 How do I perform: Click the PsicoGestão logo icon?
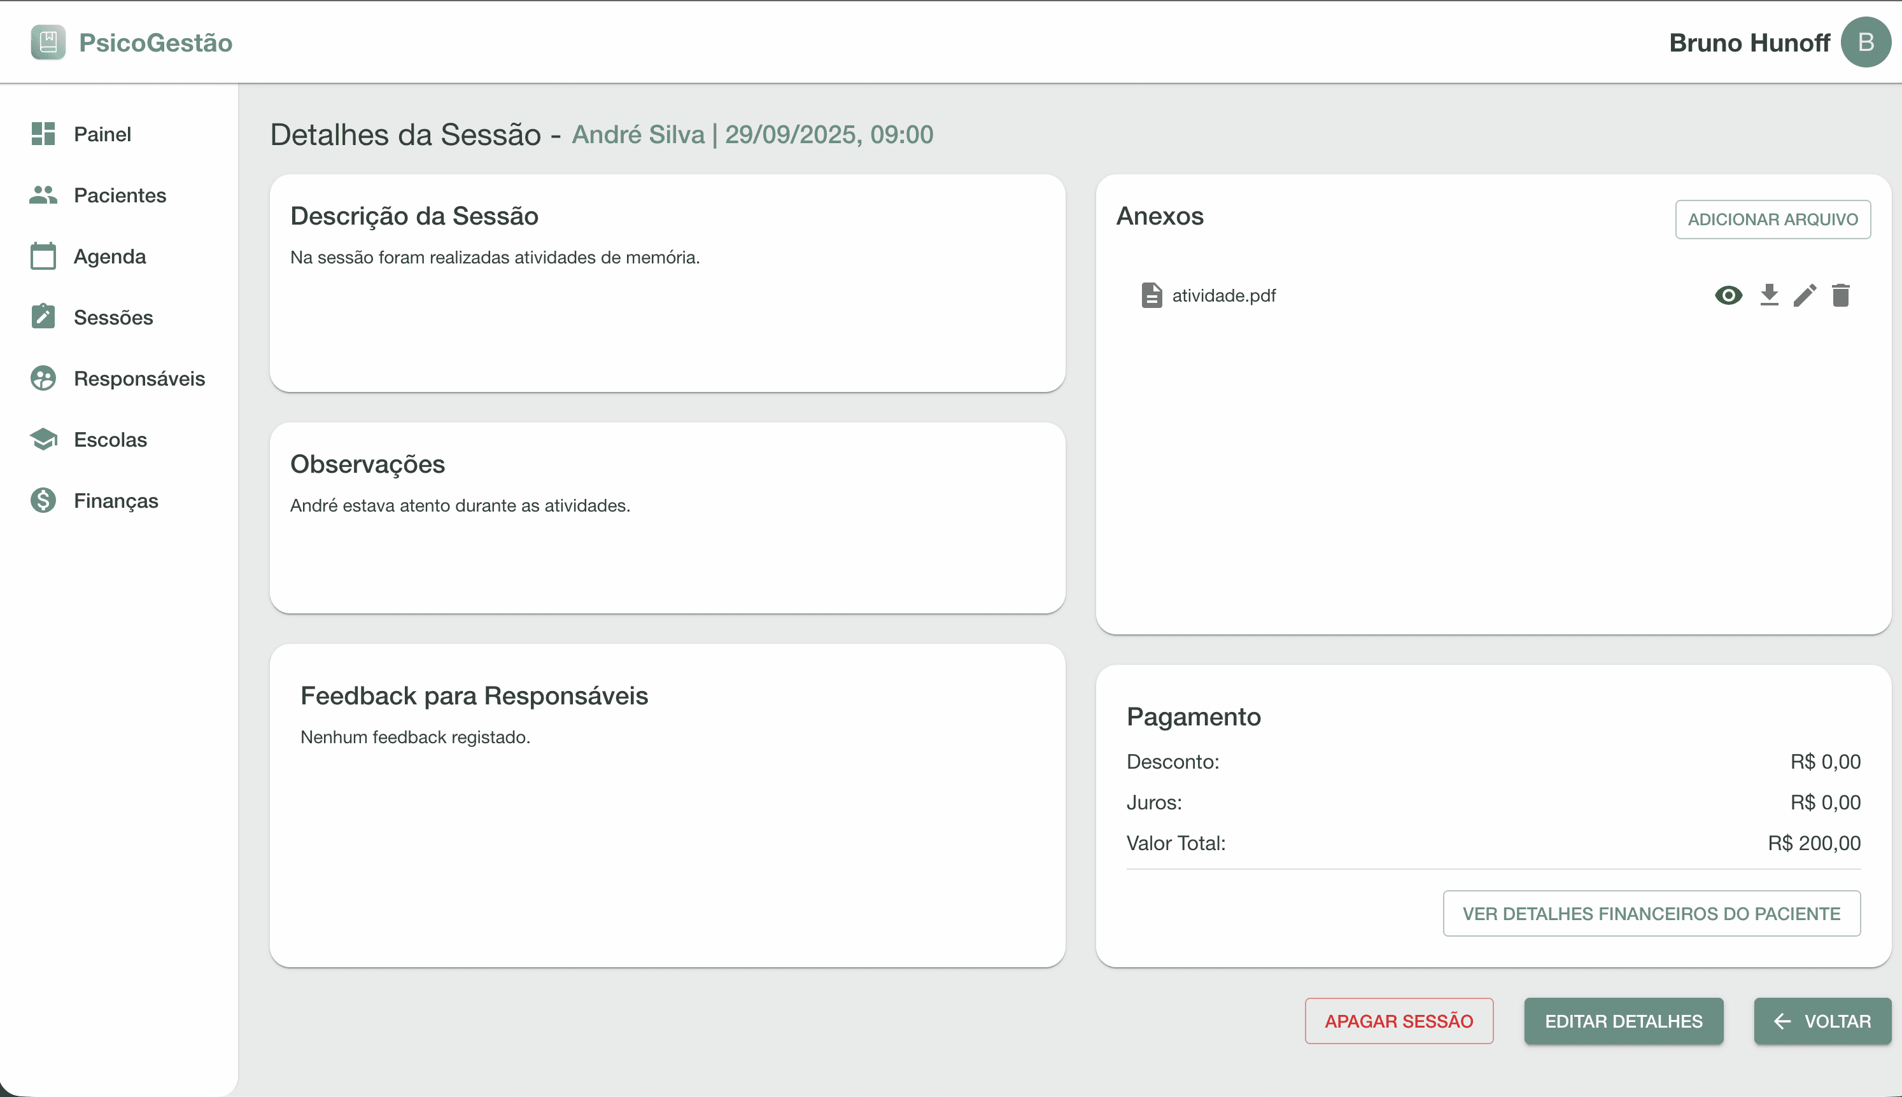(48, 41)
